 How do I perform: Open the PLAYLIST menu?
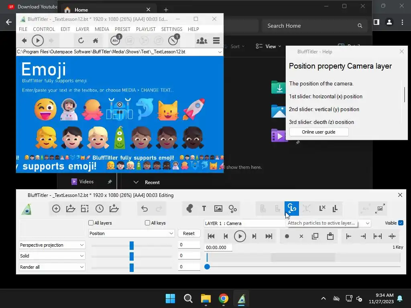[x=146, y=29]
